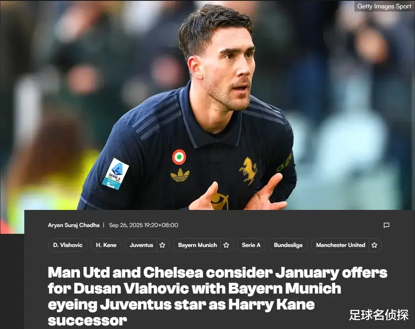415x329 pixels.
Task: Favorite Bayern Munich with its star icon
Action: (226, 245)
